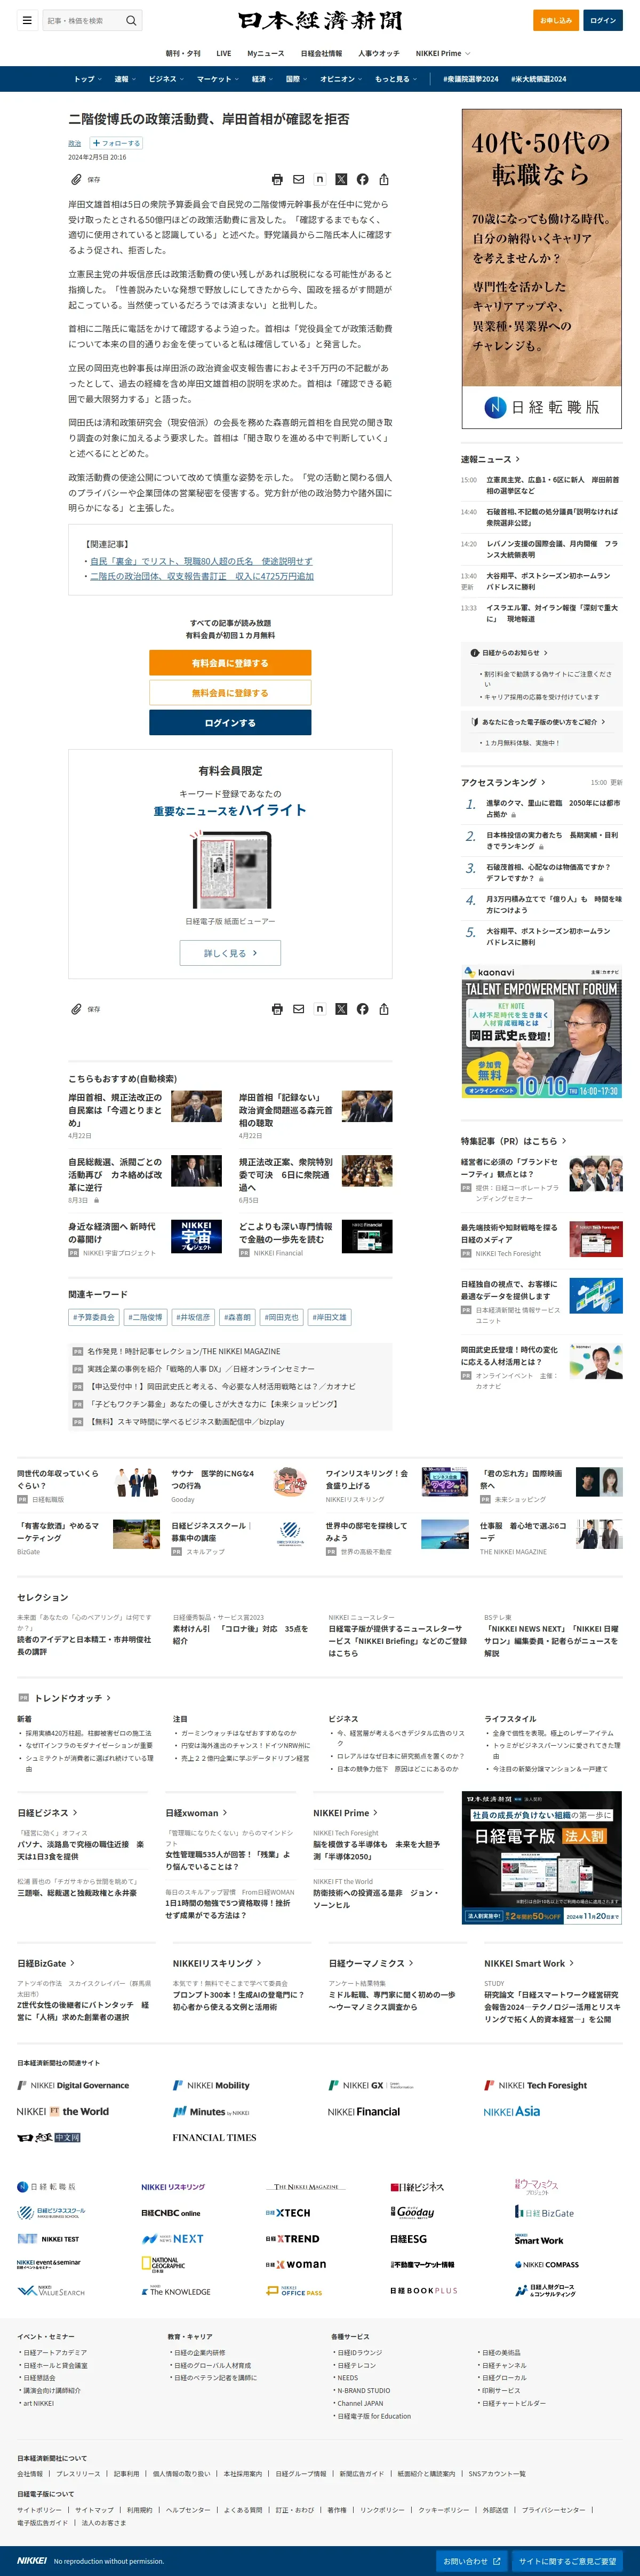Click the orange お申し込み button
Screen dimensions: 640x2576
556,20
